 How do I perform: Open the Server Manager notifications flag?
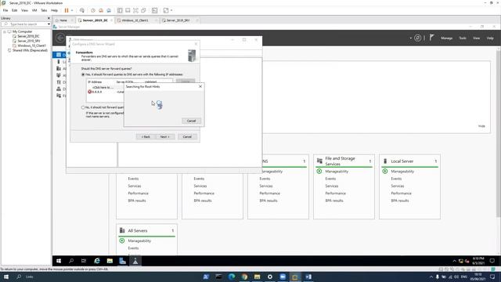pyautogui.click(x=431, y=38)
